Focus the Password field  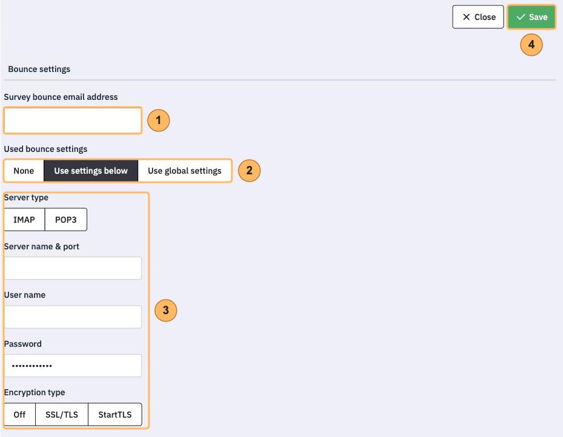(73, 366)
